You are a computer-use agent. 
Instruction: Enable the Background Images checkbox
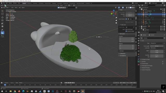(x=142, y=66)
